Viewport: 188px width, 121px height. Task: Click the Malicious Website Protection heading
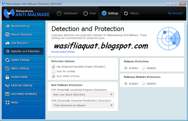pos(142,77)
